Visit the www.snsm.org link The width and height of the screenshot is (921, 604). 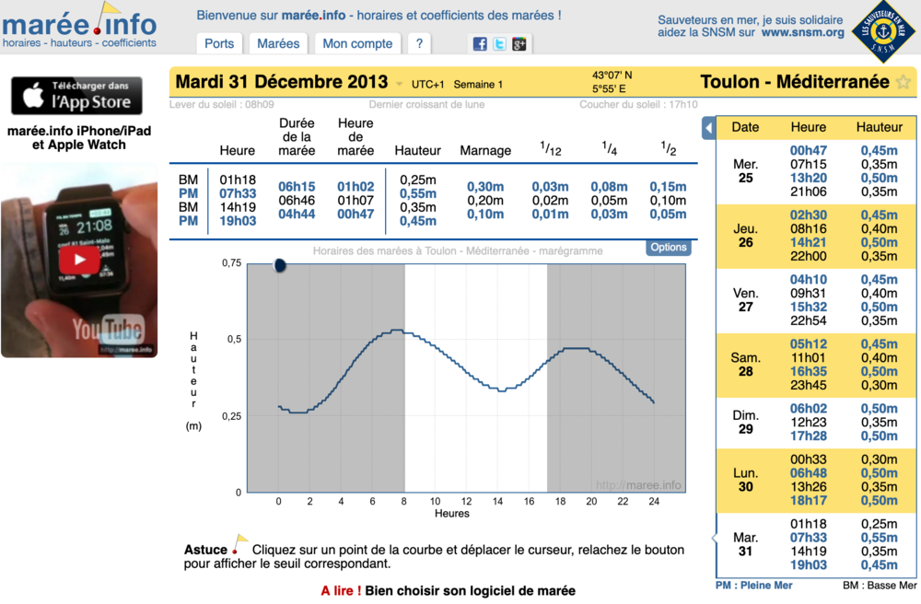803,33
